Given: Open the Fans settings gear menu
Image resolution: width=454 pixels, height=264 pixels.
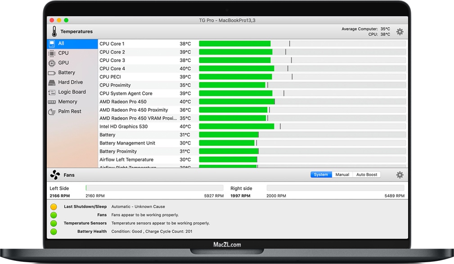Looking at the screenshot, I should [400, 175].
